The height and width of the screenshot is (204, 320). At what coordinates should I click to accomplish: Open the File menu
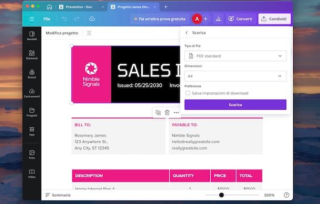47,19
